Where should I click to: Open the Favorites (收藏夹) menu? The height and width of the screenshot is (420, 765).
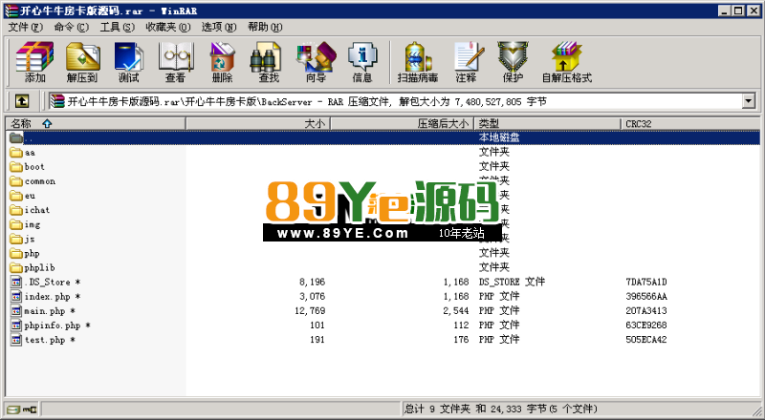point(168,28)
